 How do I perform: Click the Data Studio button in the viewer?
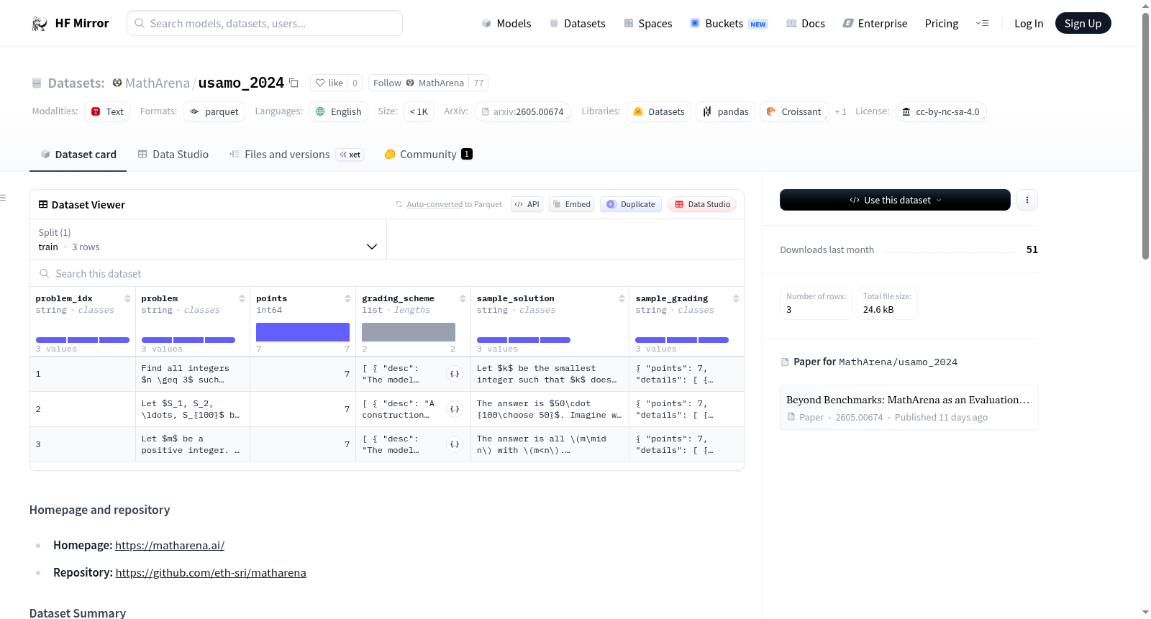click(x=702, y=204)
